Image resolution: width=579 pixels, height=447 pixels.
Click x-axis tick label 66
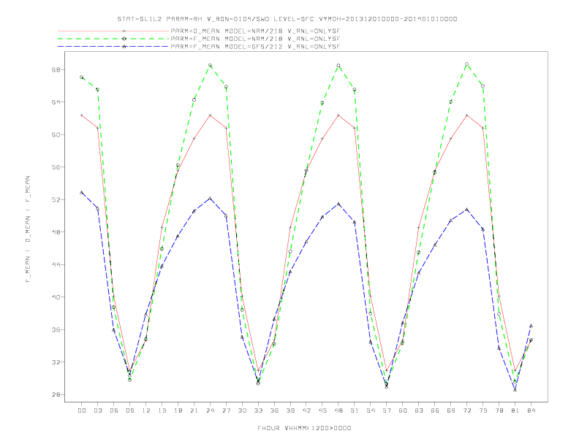[x=435, y=410]
